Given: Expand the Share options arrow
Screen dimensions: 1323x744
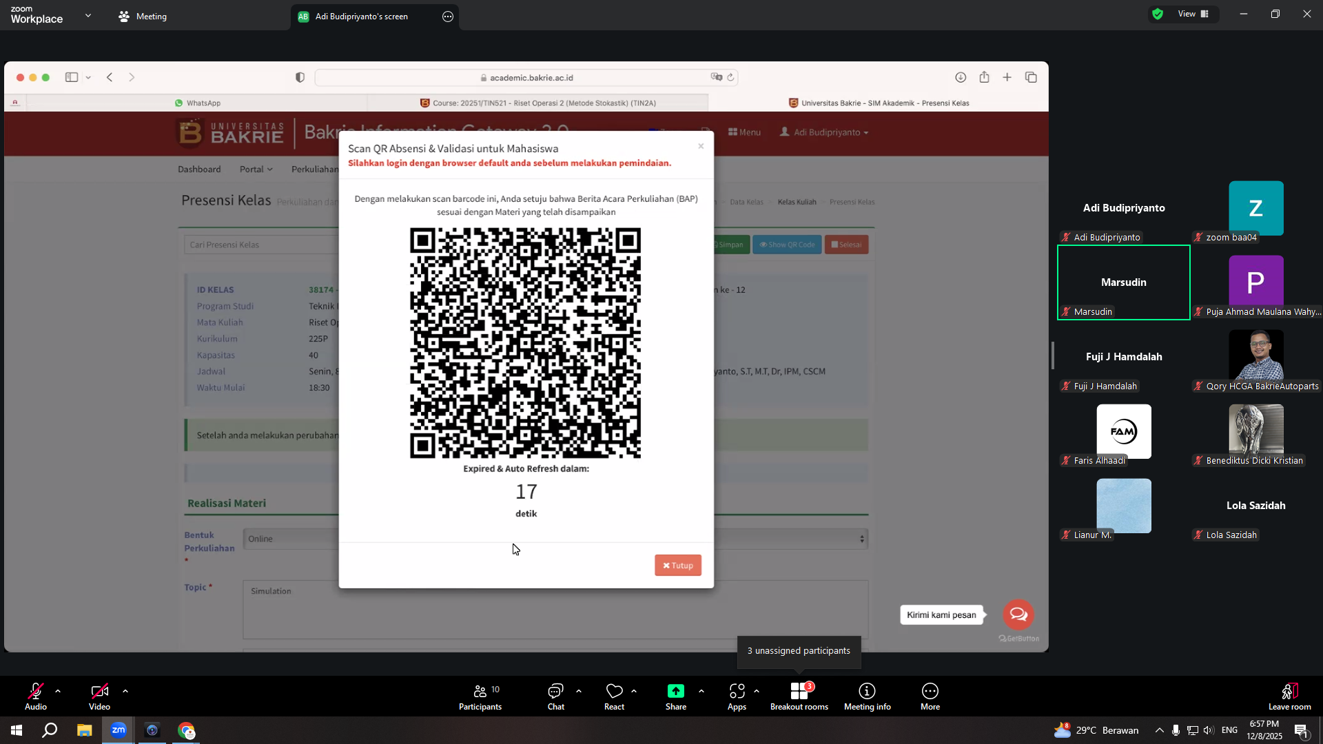Looking at the screenshot, I should point(701,691).
